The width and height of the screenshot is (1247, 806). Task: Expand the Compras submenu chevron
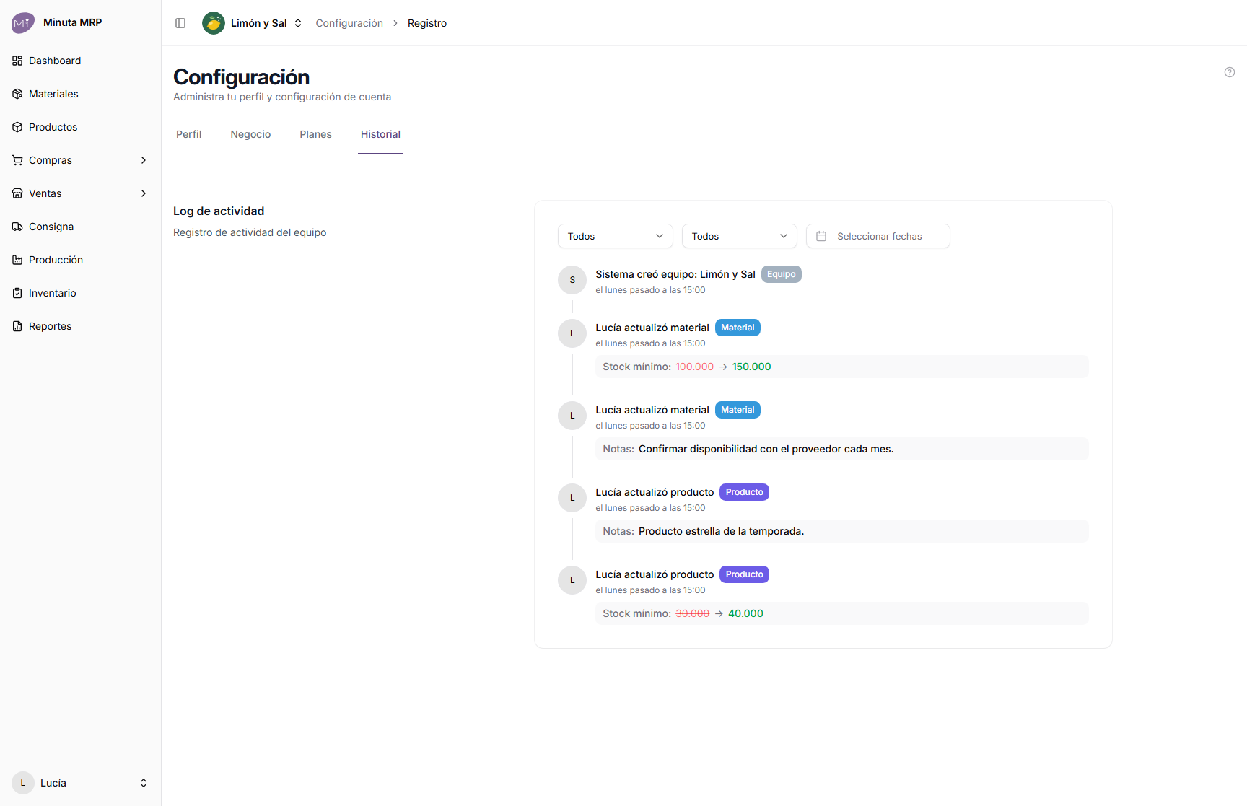[144, 160]
